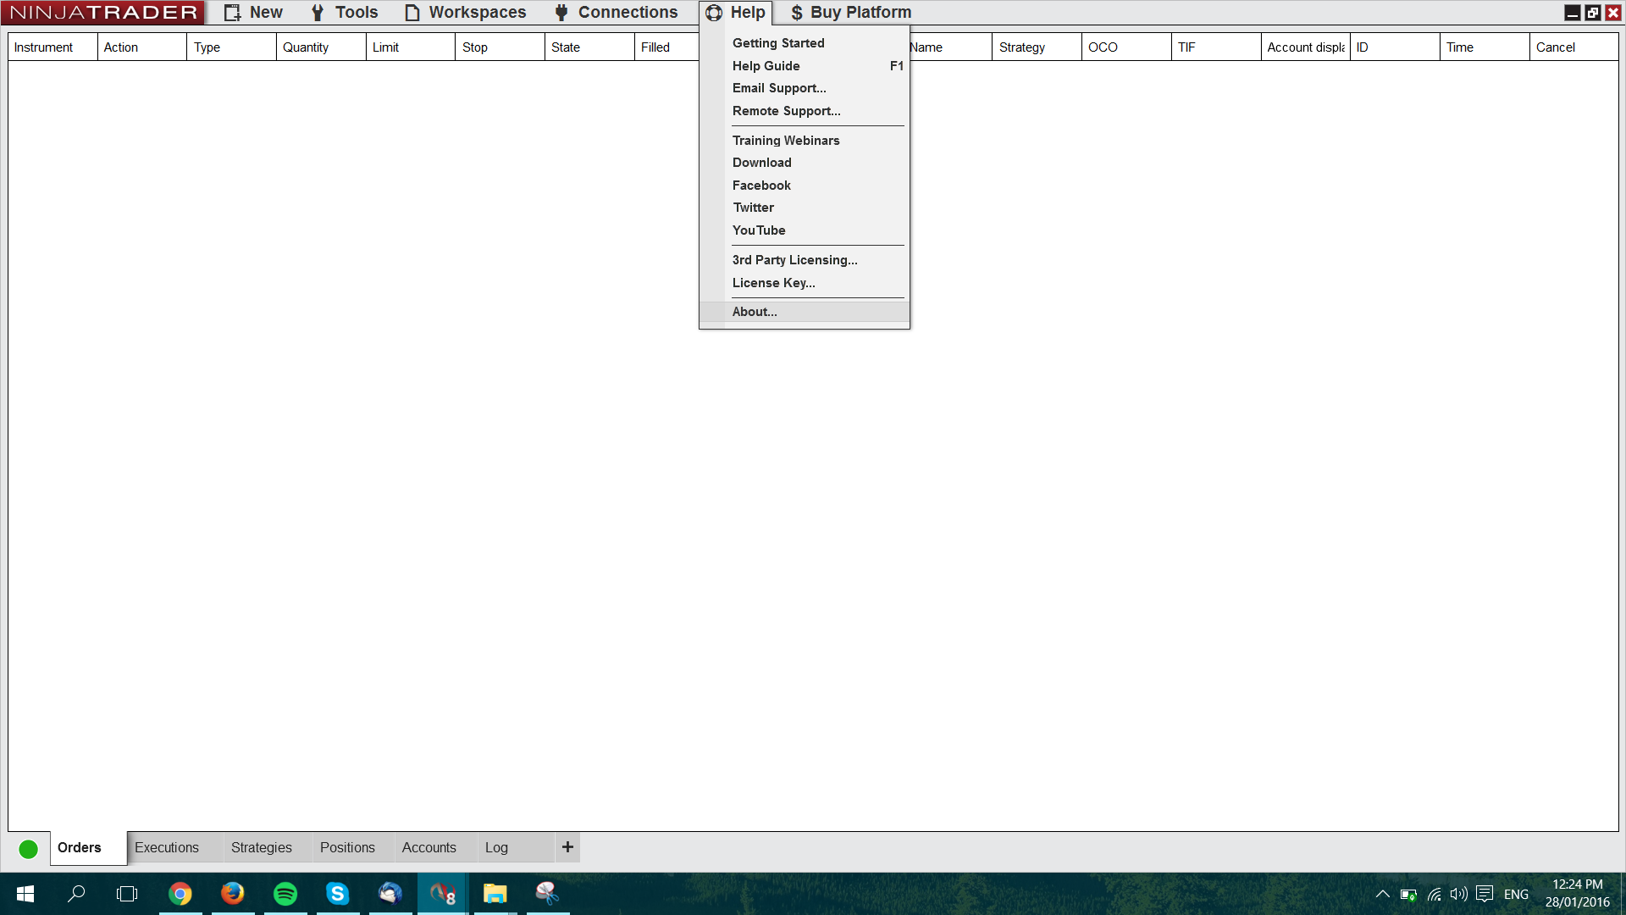Launch Firefox from taskbar
Screen dimensions: 1626x915
coord(233,894)
